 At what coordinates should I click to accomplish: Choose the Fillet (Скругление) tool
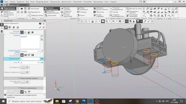(x=50, y=15)
